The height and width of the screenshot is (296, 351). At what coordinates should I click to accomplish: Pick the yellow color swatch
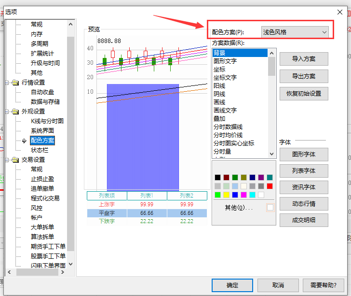pos(226,195)
